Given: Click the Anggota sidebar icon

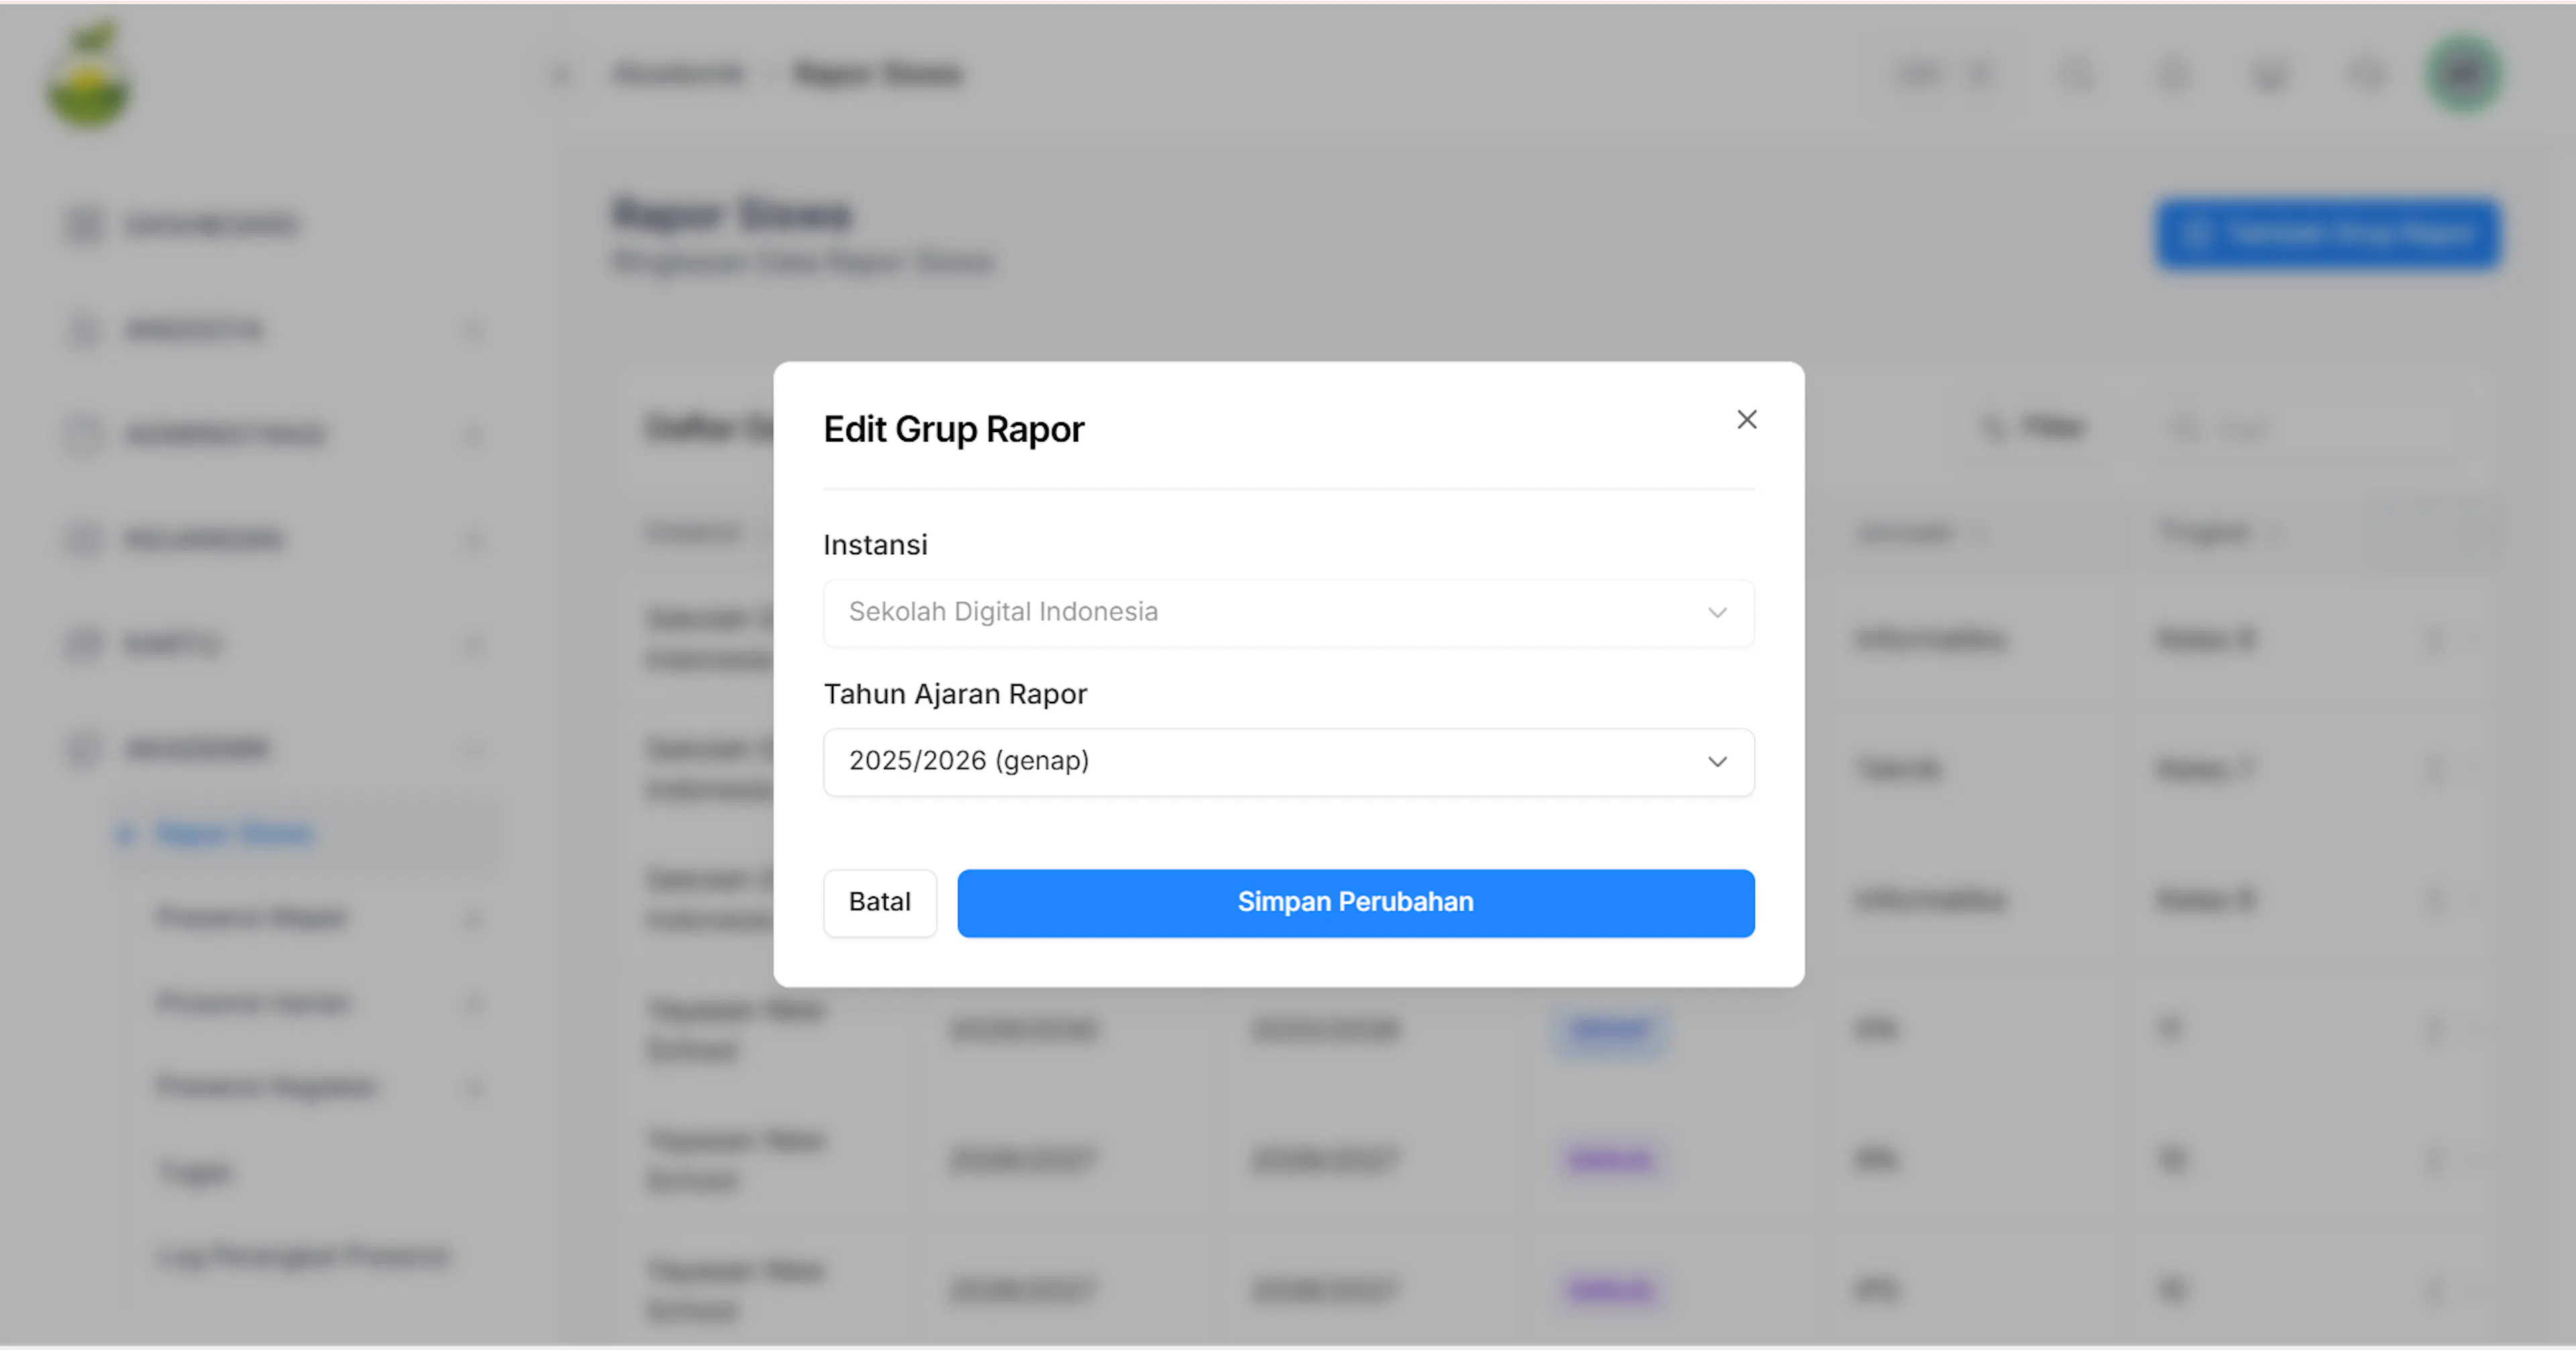Looking at the screenshot, I should [x=84, y=330].
